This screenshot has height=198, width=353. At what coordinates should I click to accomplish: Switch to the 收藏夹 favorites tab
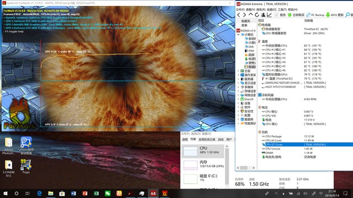tap(245, 21)
